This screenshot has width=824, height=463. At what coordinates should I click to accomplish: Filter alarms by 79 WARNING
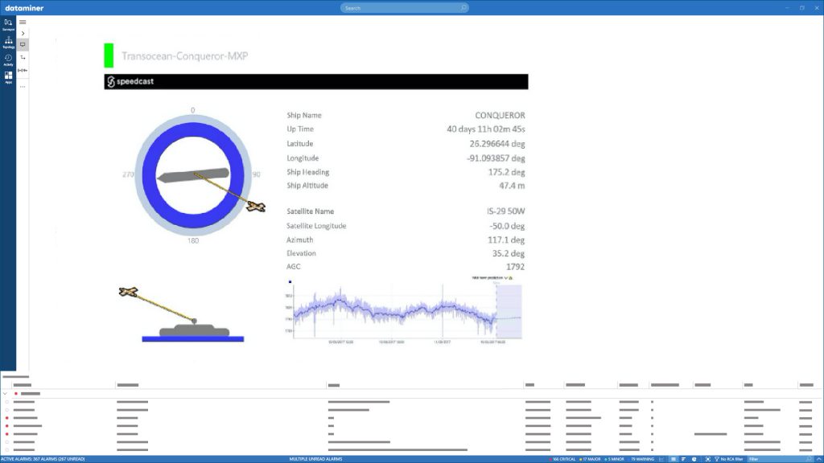[641, 459]
